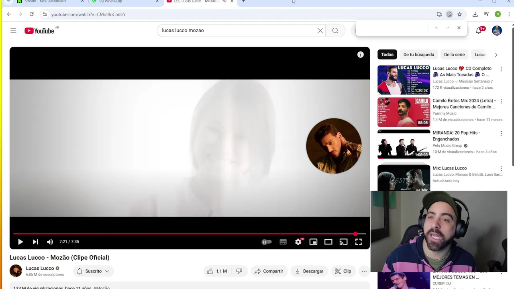
Task: Switch to miniplayer mode
Action: tap(313, 242)
